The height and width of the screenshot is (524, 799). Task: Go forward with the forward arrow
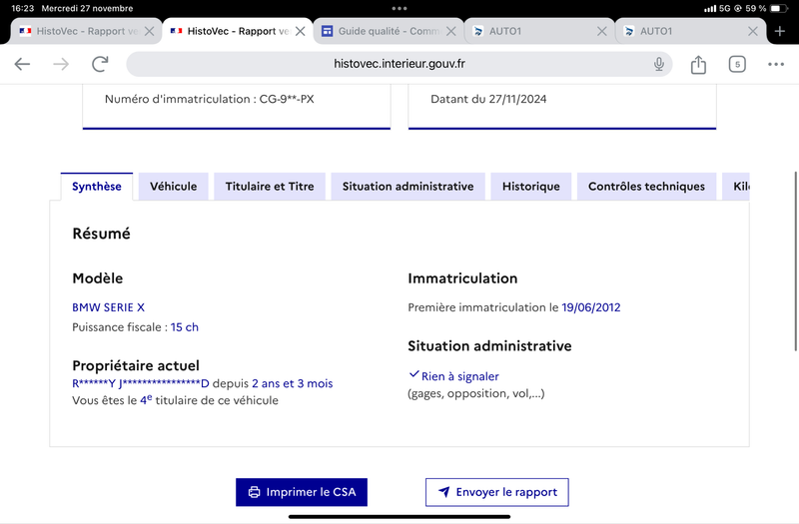[x=61, y=64]
